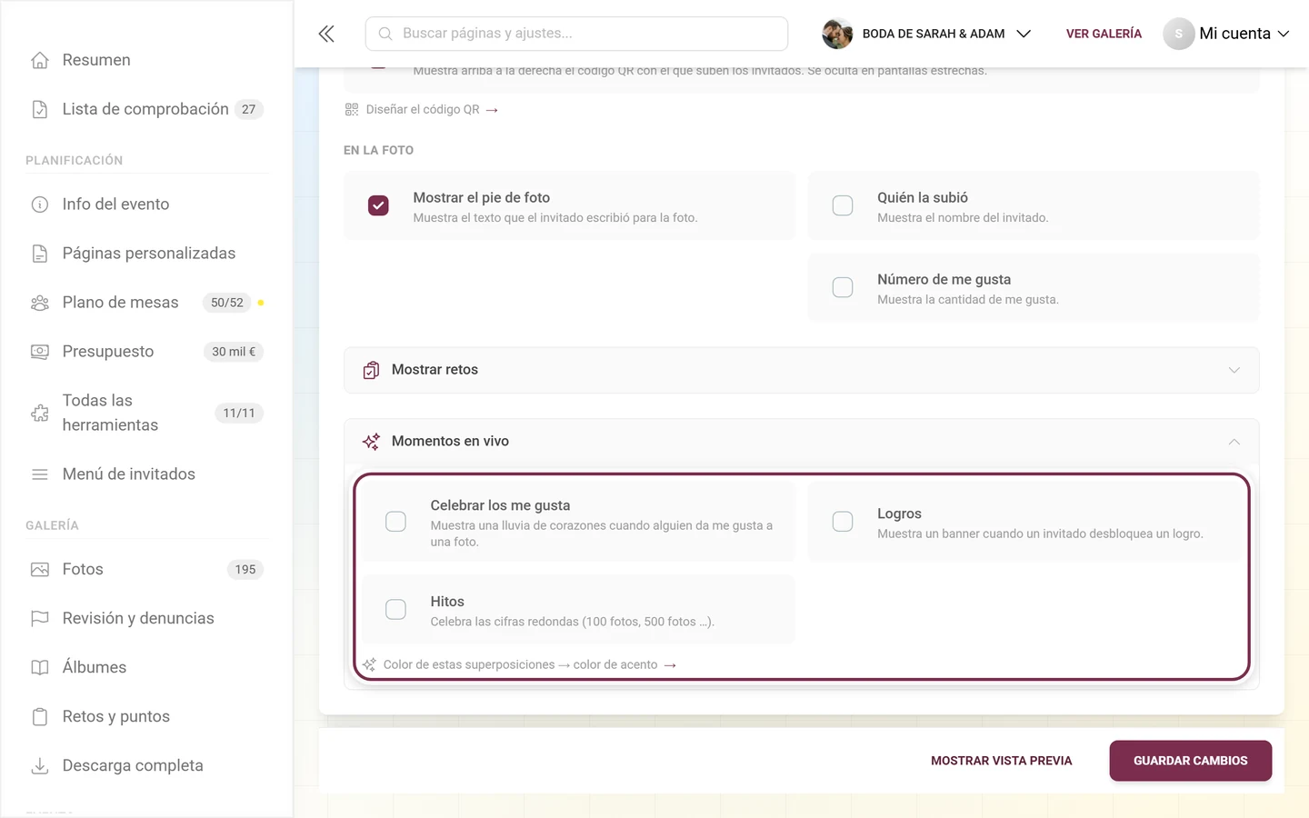Collapse the Momentos en vivo section chevron

[1234, 442]
